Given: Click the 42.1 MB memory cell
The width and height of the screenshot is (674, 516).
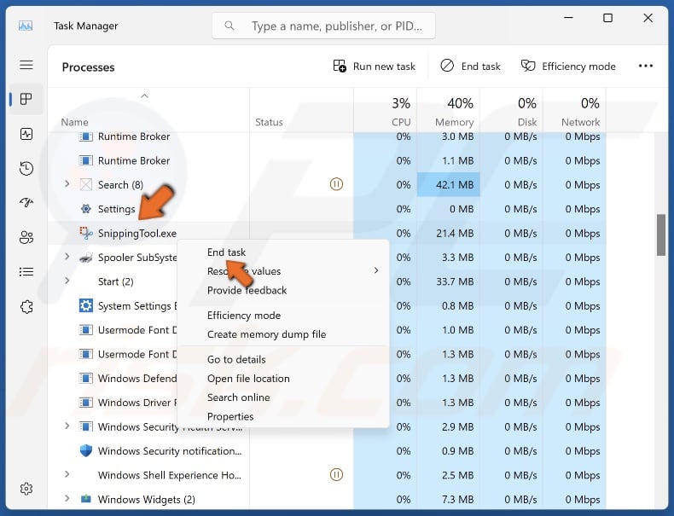Looking at the screenshot, I should click(x=448, y=185).
